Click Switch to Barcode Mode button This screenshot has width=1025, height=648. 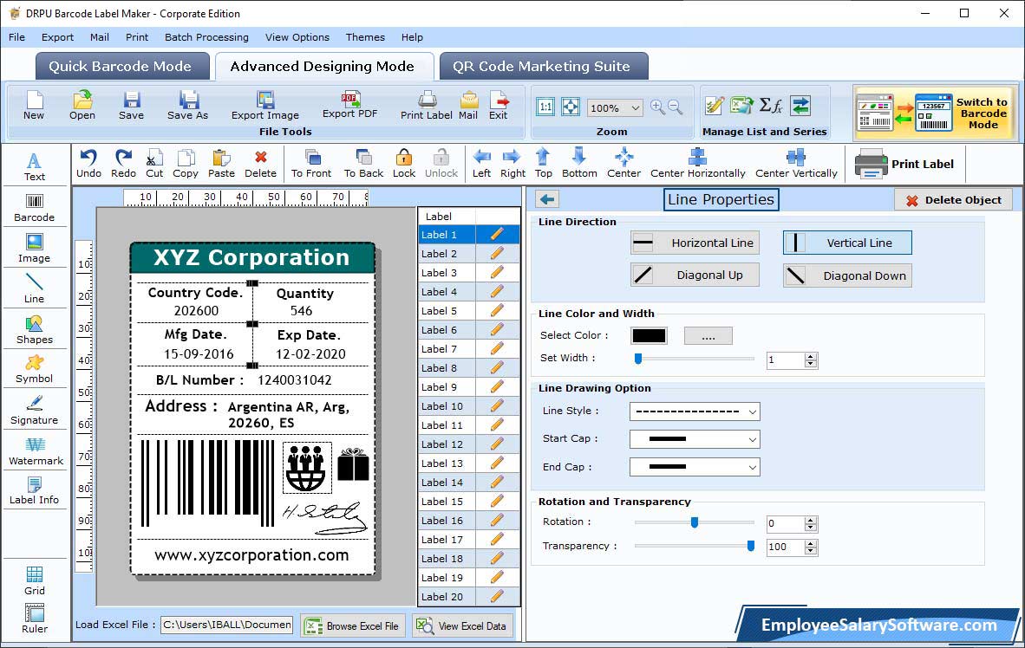pyautogui.click(x=936, y=113)
